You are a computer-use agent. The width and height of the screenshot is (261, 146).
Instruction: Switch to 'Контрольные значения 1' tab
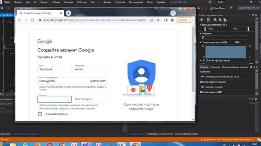pos(26,134)
